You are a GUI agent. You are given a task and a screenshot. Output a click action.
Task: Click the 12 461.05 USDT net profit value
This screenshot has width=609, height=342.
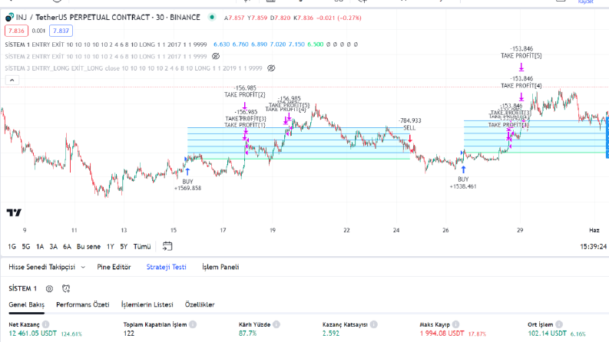pyautogui.click(x=32, y=334)
